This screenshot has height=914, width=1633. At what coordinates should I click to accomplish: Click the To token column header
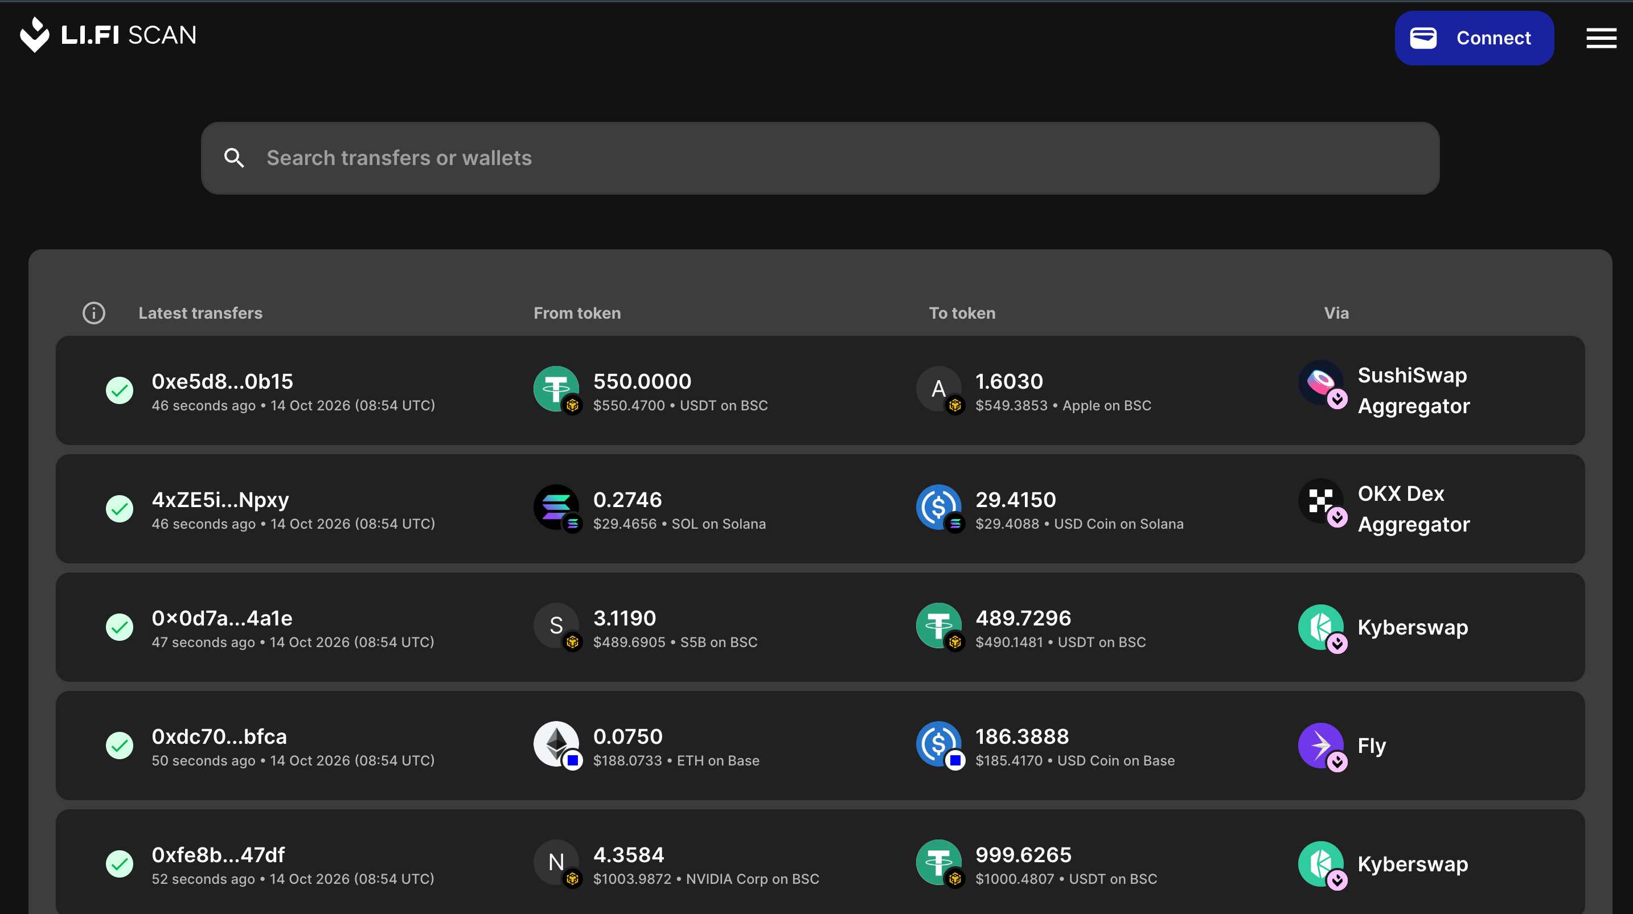(x=962, y=313)
